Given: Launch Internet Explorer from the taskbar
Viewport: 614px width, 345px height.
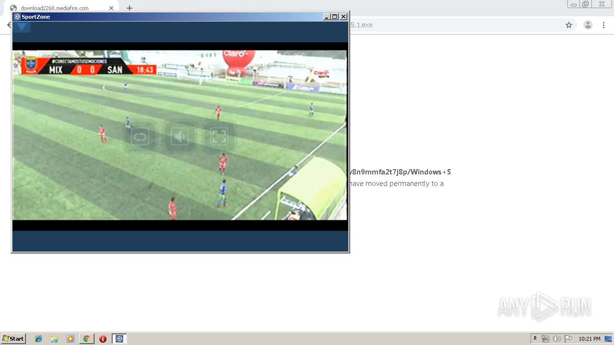Looking at the screenshot, I should tap(38, 339).
